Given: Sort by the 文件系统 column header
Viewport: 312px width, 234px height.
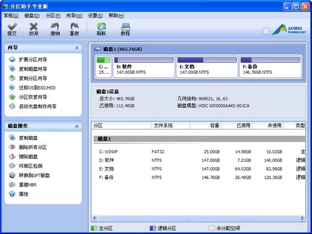Looking at the screenshot, I should pos(171,125).
